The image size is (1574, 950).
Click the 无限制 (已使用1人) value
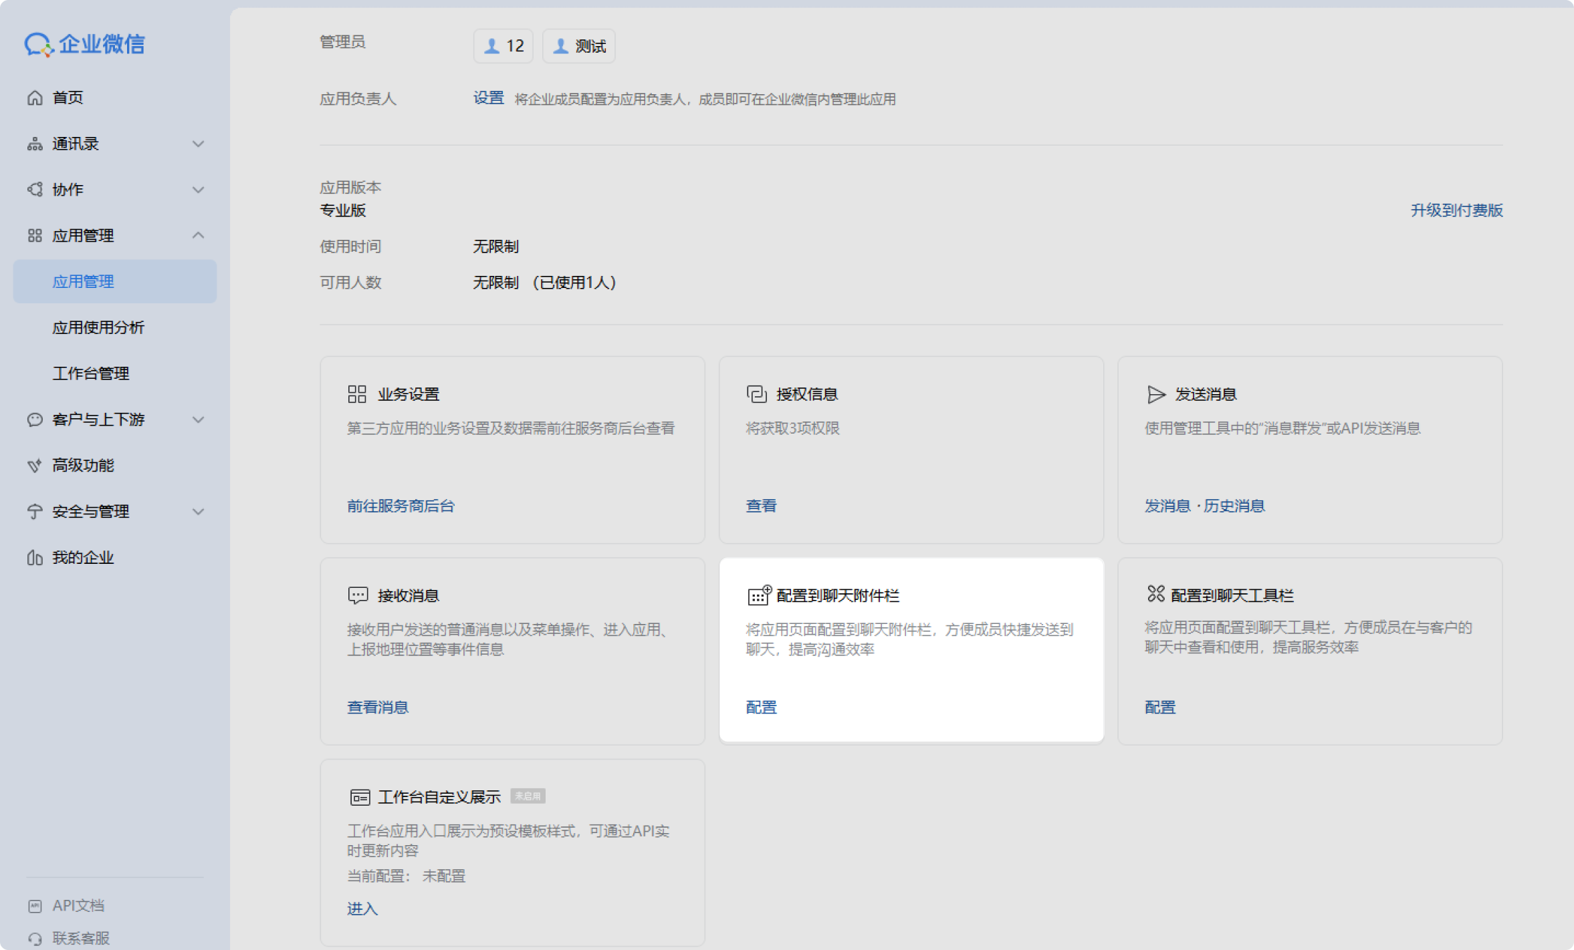pos(545,283)
